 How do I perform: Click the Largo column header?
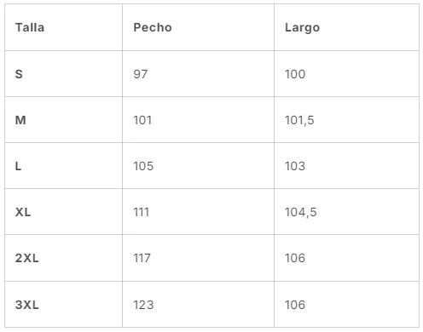pos(303,28)
